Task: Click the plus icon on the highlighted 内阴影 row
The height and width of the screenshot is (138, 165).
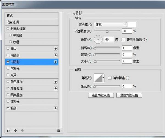Action: coord(56,62)
